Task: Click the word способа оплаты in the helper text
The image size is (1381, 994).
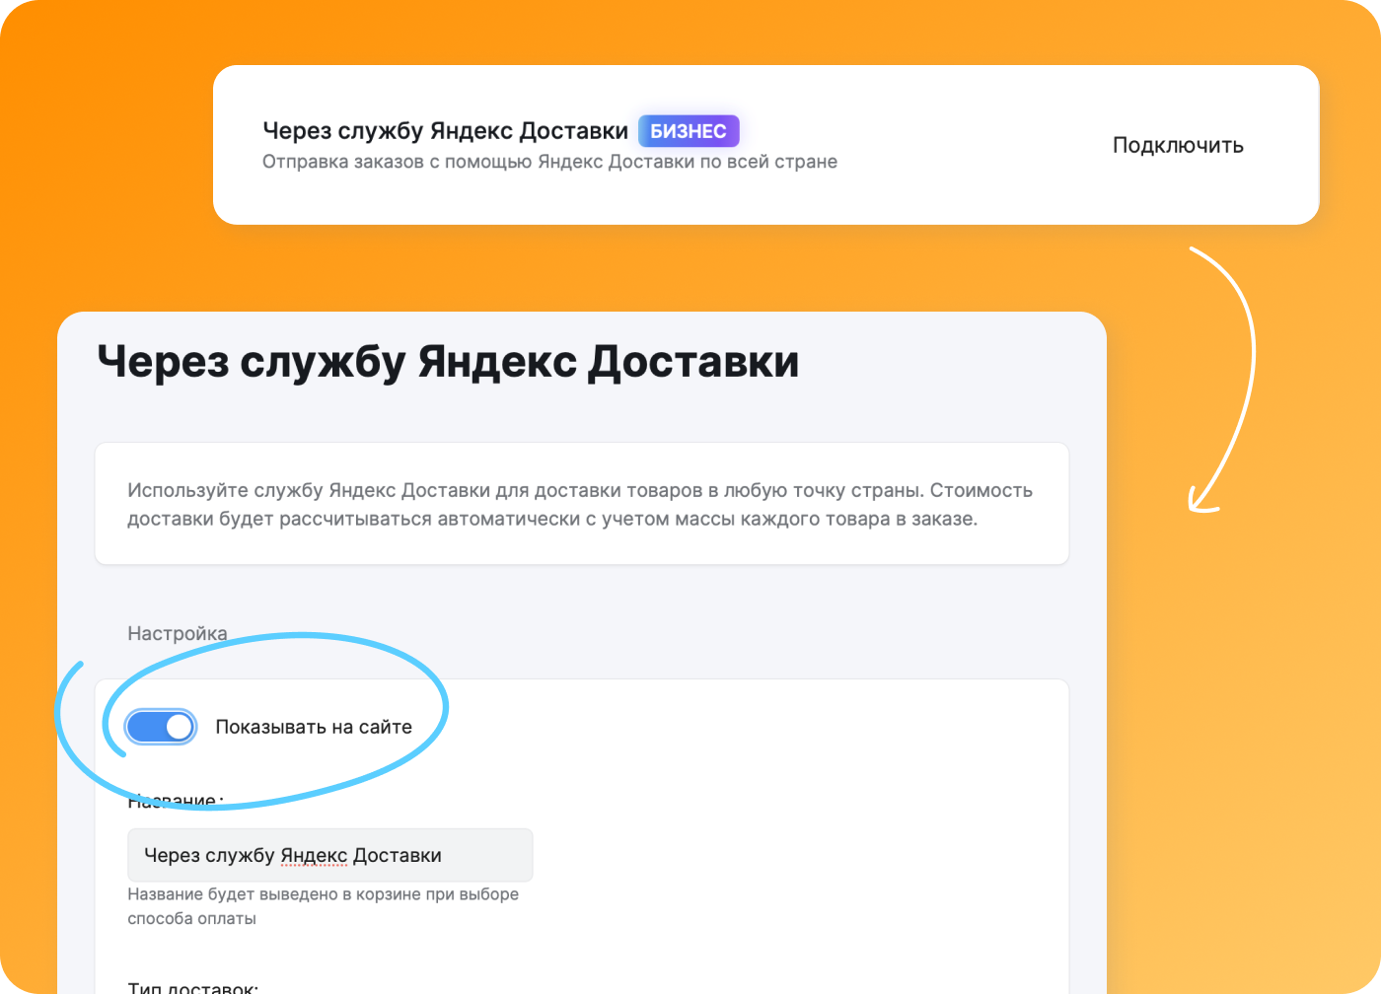Action: point(191,919)
